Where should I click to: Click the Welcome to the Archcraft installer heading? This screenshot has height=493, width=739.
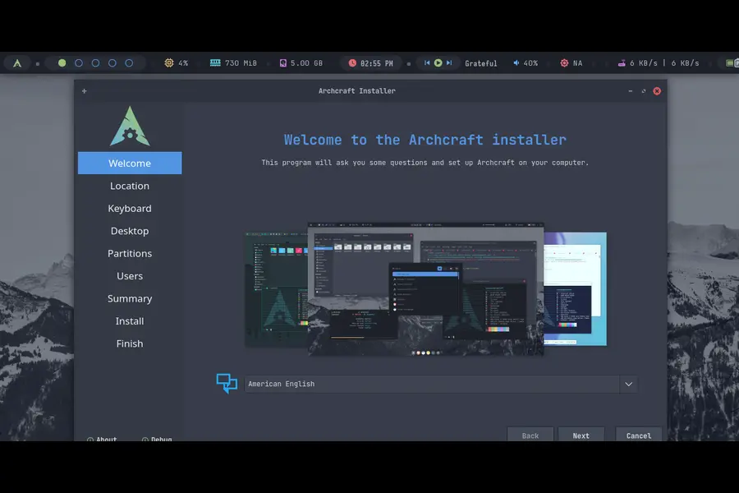pos(425,140)
